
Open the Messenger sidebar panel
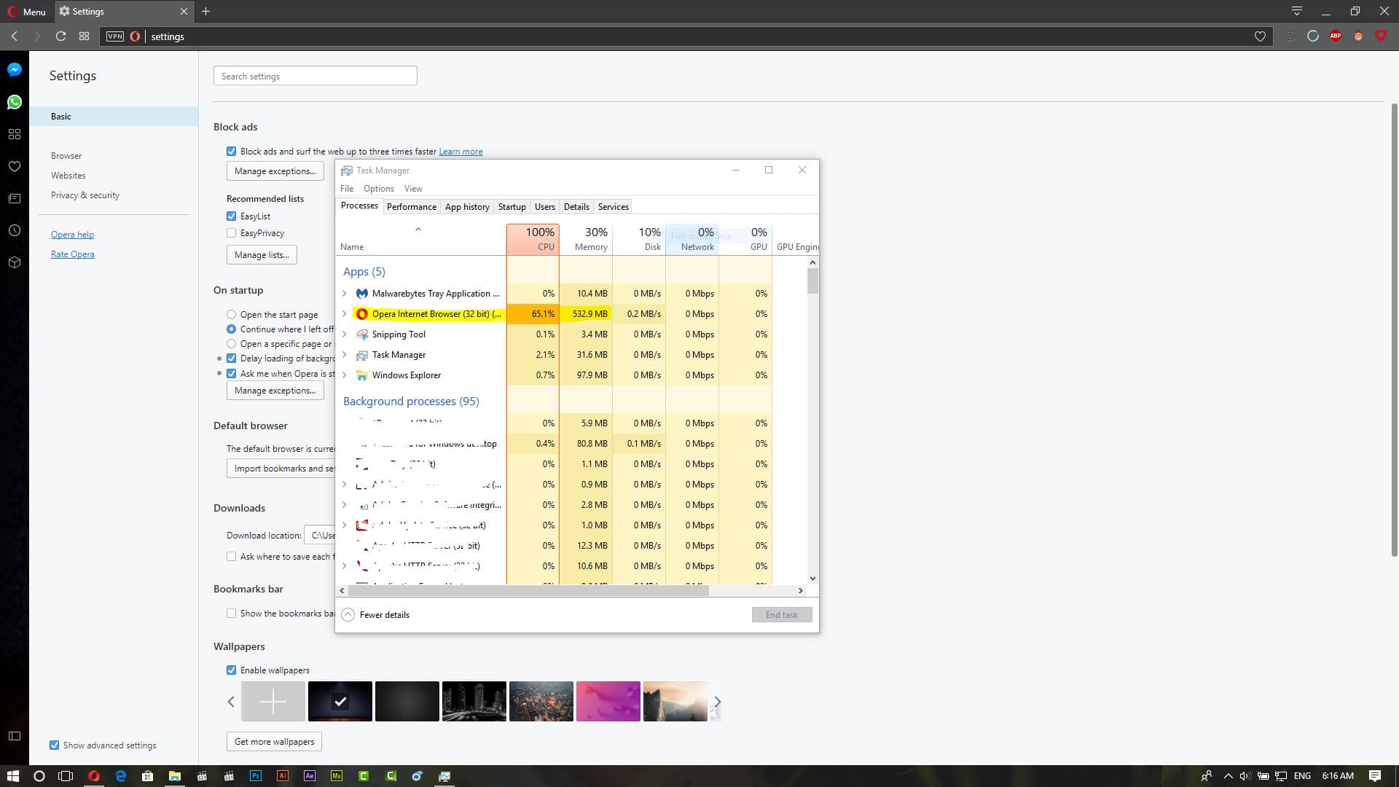point(15,70)
